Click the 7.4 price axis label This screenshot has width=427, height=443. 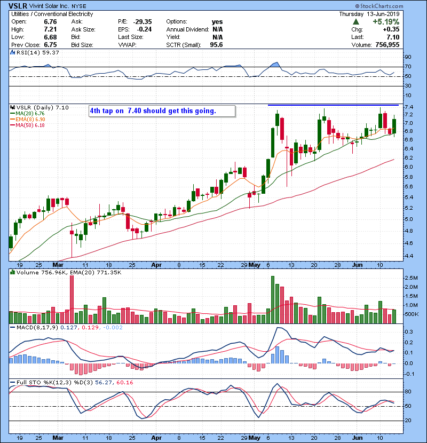coord(409,107)
